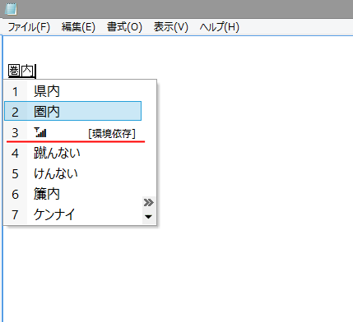This screenshot has height=322, width=353.
Task: Open the ファイル(F) menu
Action: pos(29,27)
